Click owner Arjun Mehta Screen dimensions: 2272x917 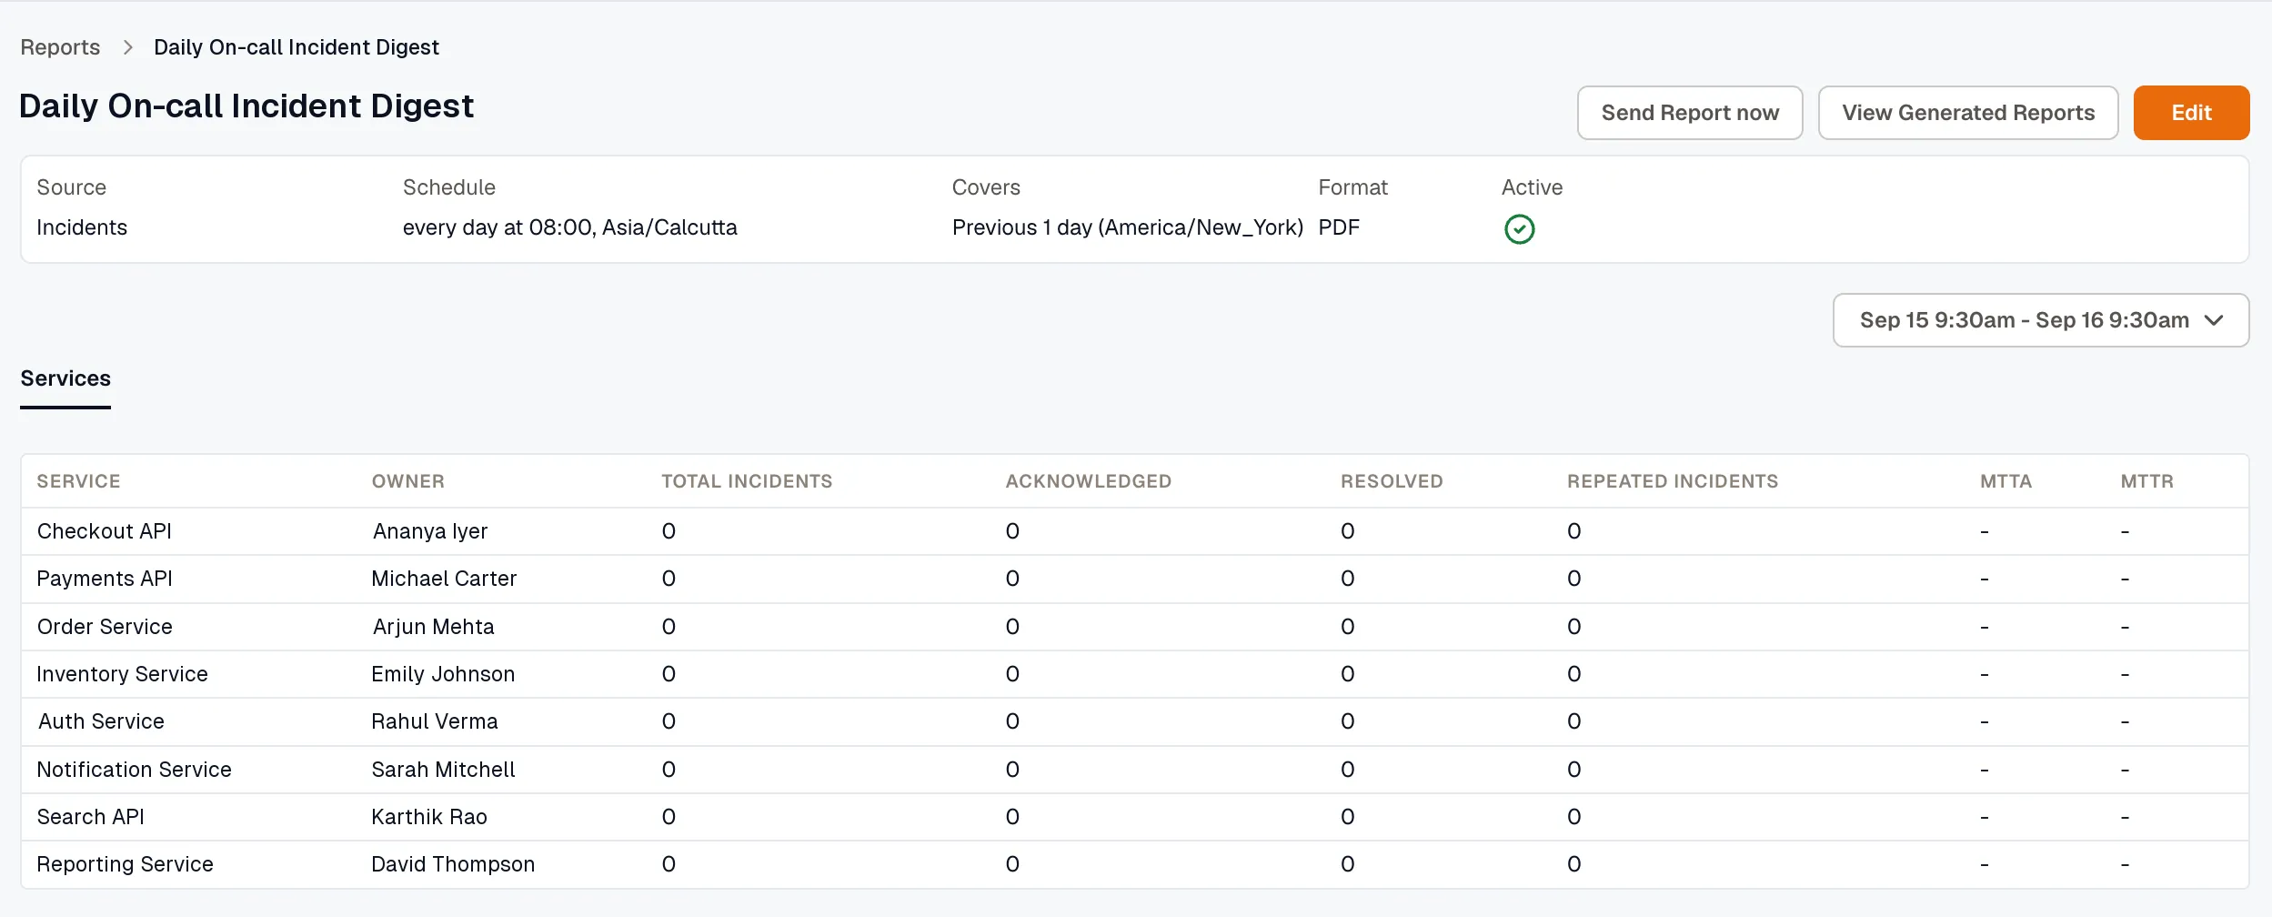(x=433, y=627)
